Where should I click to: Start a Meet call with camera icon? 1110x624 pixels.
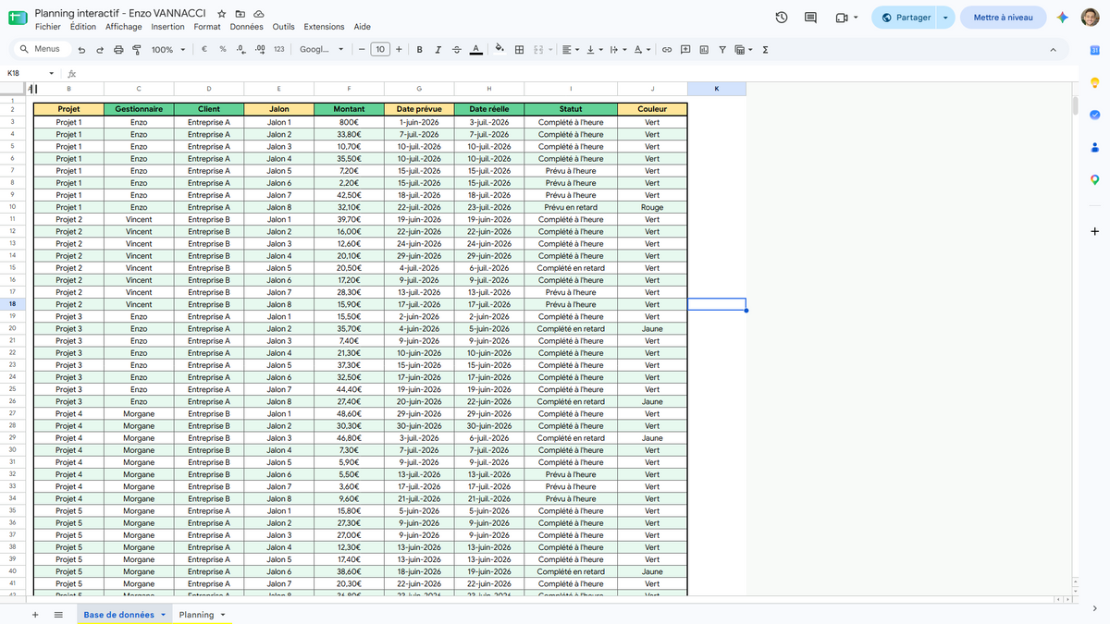point(842,18)
